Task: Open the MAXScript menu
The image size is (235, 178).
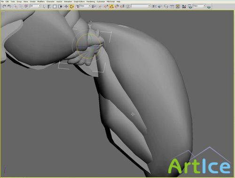Action: pos(110,1)
